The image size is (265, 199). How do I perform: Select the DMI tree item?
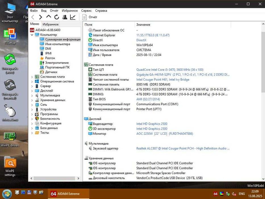point(45,49)
